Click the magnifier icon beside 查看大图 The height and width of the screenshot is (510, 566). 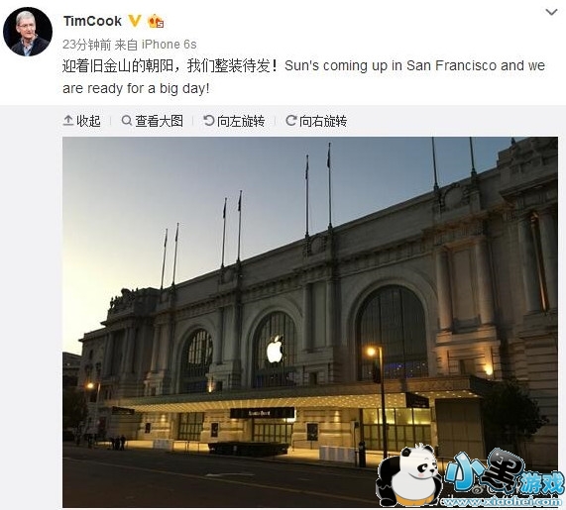pyautogui.click(x=126, y=121)
